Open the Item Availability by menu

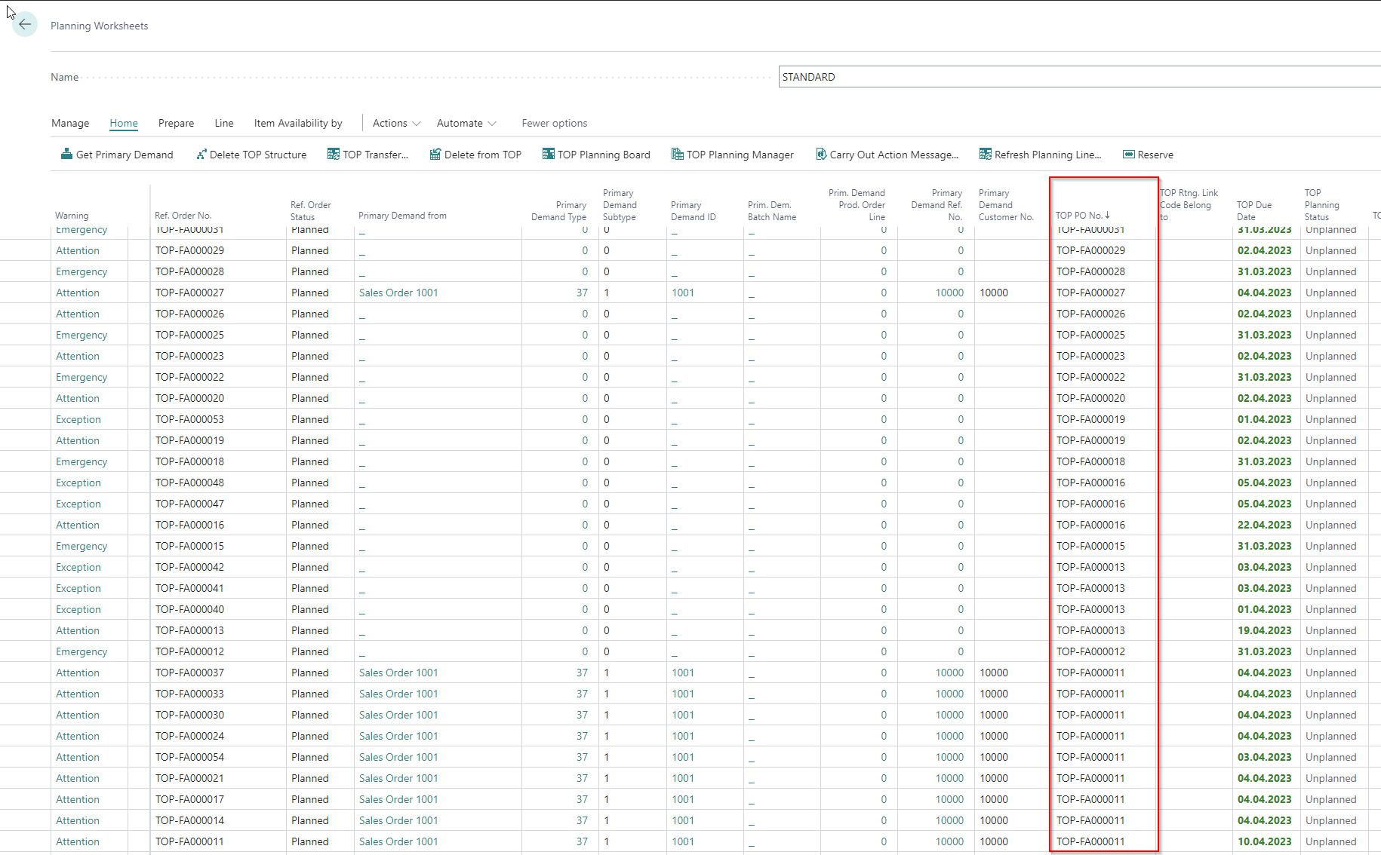click(298, 123)
